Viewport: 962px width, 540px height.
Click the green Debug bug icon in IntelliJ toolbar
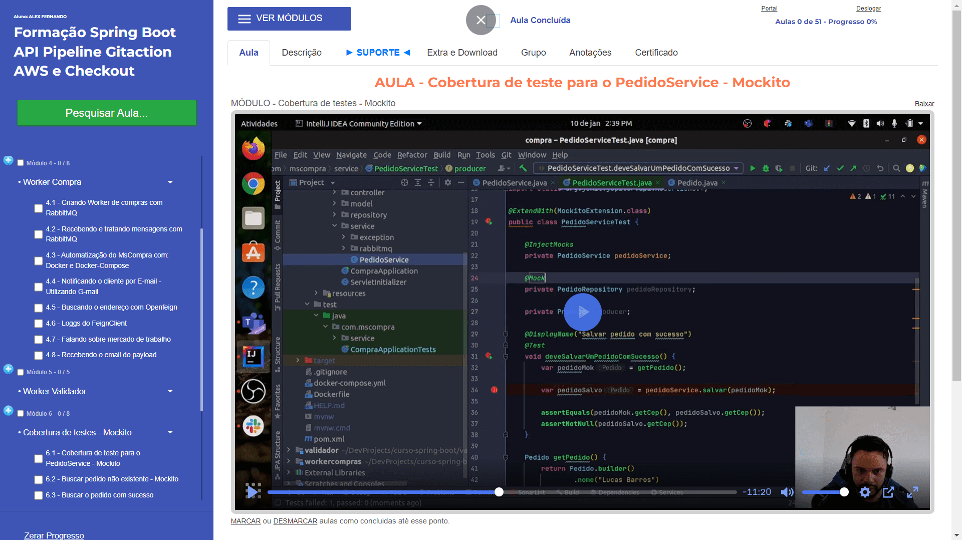click(766, 168)
